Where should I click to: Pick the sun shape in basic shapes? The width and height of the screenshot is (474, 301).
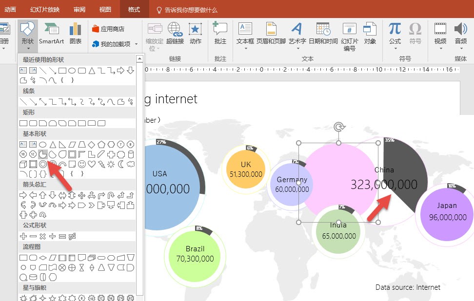point(111,164)
